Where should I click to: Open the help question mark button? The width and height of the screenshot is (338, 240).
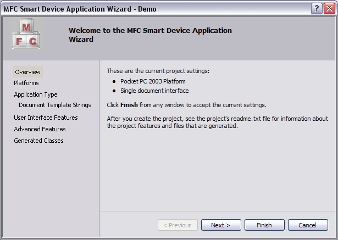[317, 9]
